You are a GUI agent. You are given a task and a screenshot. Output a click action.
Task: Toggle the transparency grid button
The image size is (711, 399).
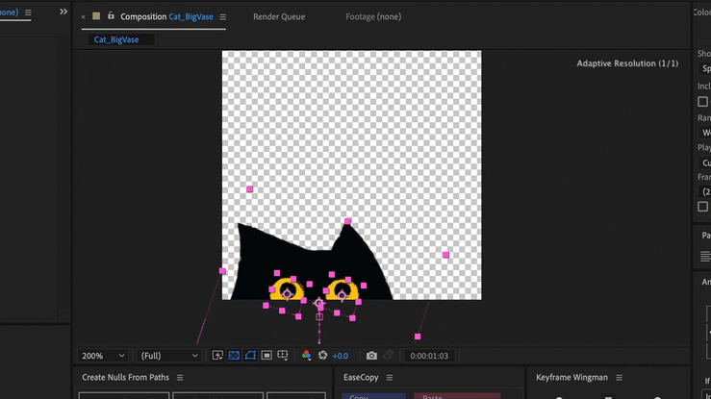(x=234, y=356)
